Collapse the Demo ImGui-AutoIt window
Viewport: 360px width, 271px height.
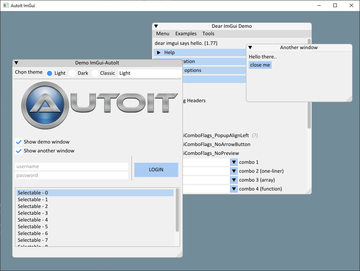click(x=16, y=63)
